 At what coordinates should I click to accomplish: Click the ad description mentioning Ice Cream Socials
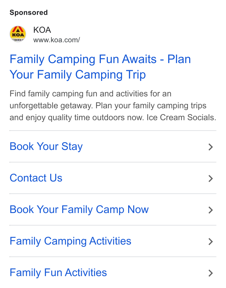click(113, 106)
